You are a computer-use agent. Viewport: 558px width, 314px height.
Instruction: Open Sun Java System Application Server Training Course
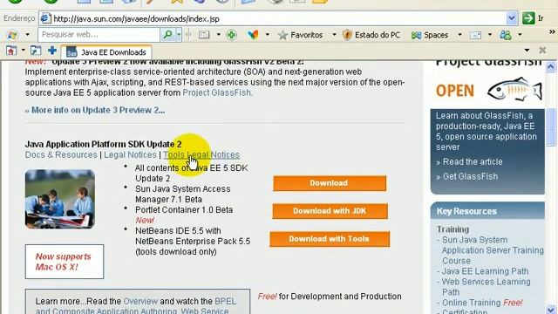point(493,250)
